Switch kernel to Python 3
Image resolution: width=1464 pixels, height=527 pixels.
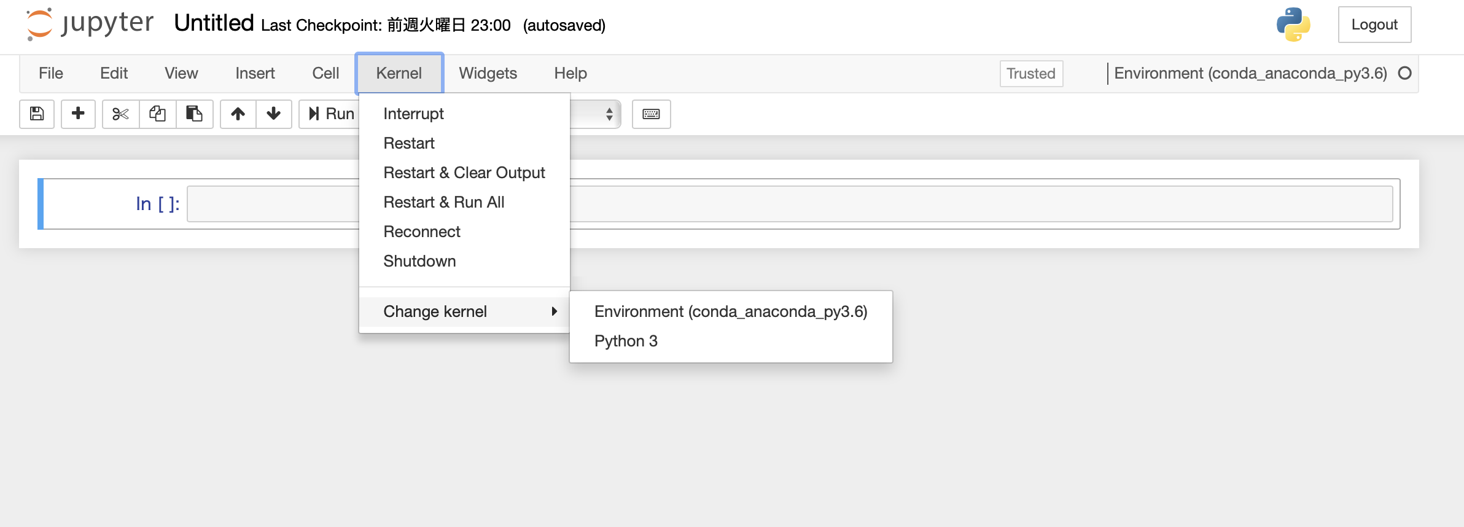point(731,341)
